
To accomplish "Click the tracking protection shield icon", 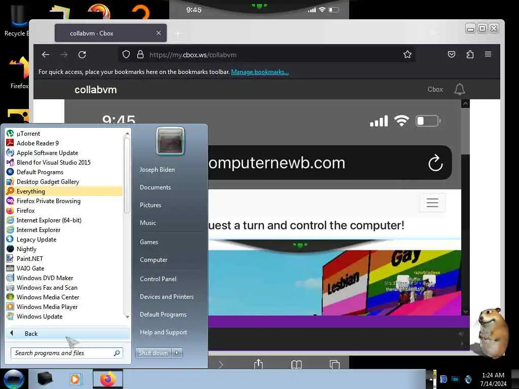I will click(x=126, y=55).
